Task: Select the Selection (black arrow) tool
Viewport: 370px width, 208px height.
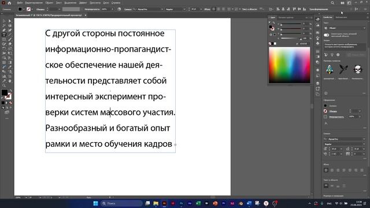Action: [x=4, y=21]
